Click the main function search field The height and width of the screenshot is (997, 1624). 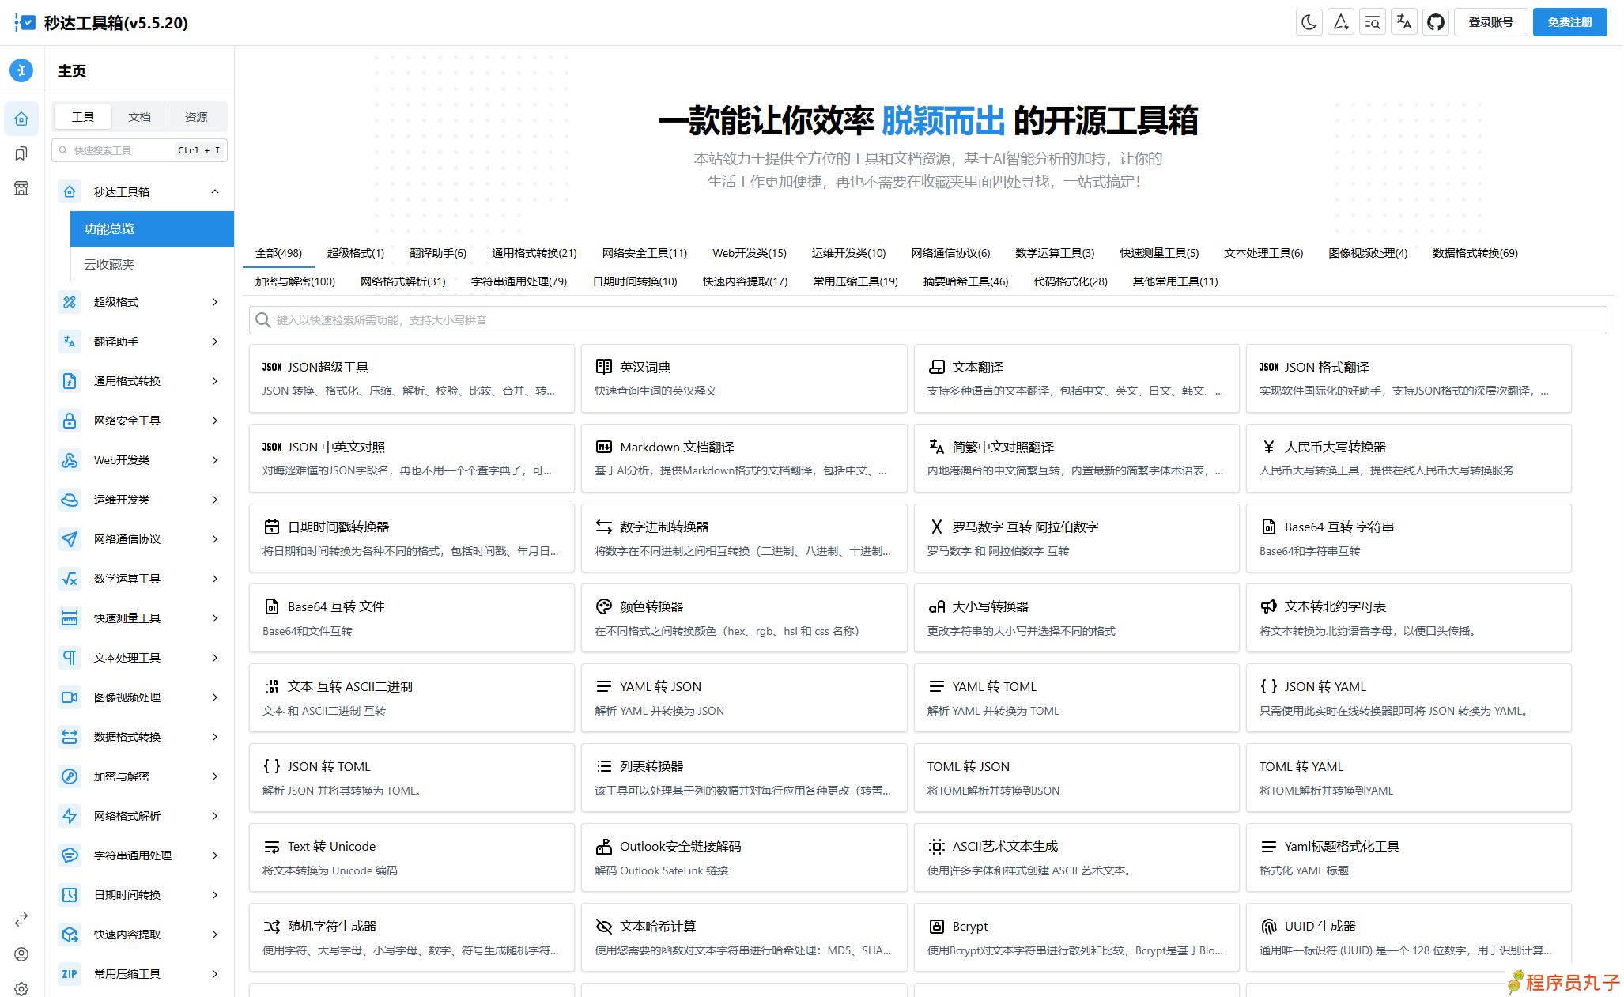tap(927, 320)
